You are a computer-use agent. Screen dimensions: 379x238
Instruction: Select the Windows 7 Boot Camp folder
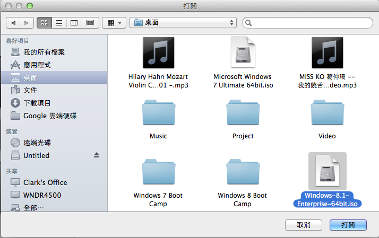pyautogui.click(x=158, y=172)
